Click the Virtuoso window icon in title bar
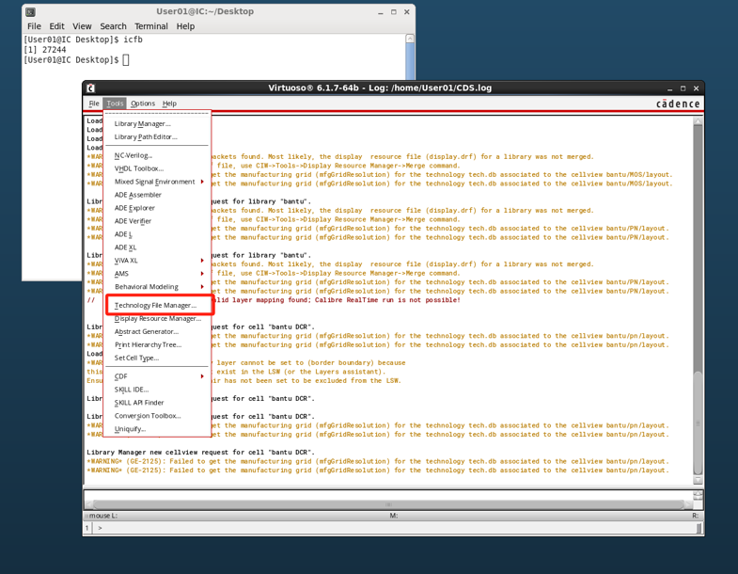This screenshot has height=574, width=738. click(91, 88)
